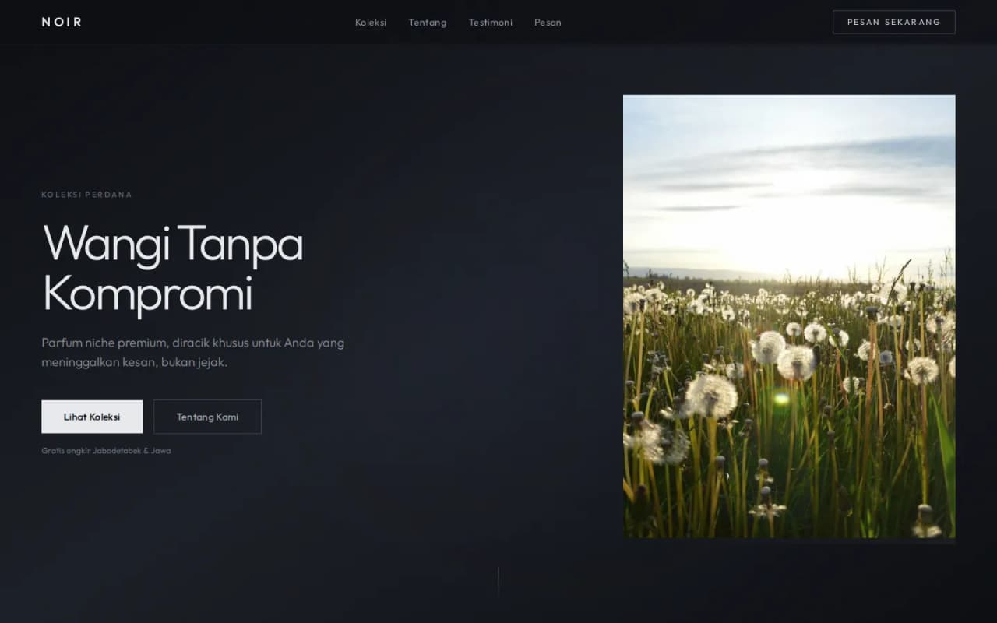Viewport: 997px width, 623px height.
Task: Open the Pesan navigation link
Action: point(548,22)
